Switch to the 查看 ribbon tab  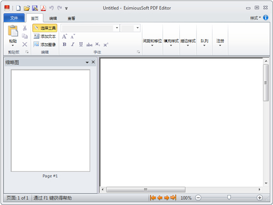coord(71,18)
